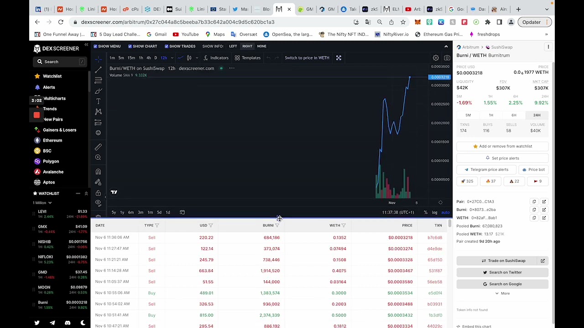584x328 pixels.
Task: Click Trade on SushiSwap button
Action: pos(497,261)
